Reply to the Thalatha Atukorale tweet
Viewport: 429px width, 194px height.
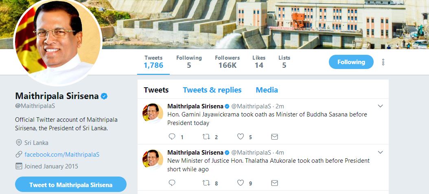(x=172, y=183)
